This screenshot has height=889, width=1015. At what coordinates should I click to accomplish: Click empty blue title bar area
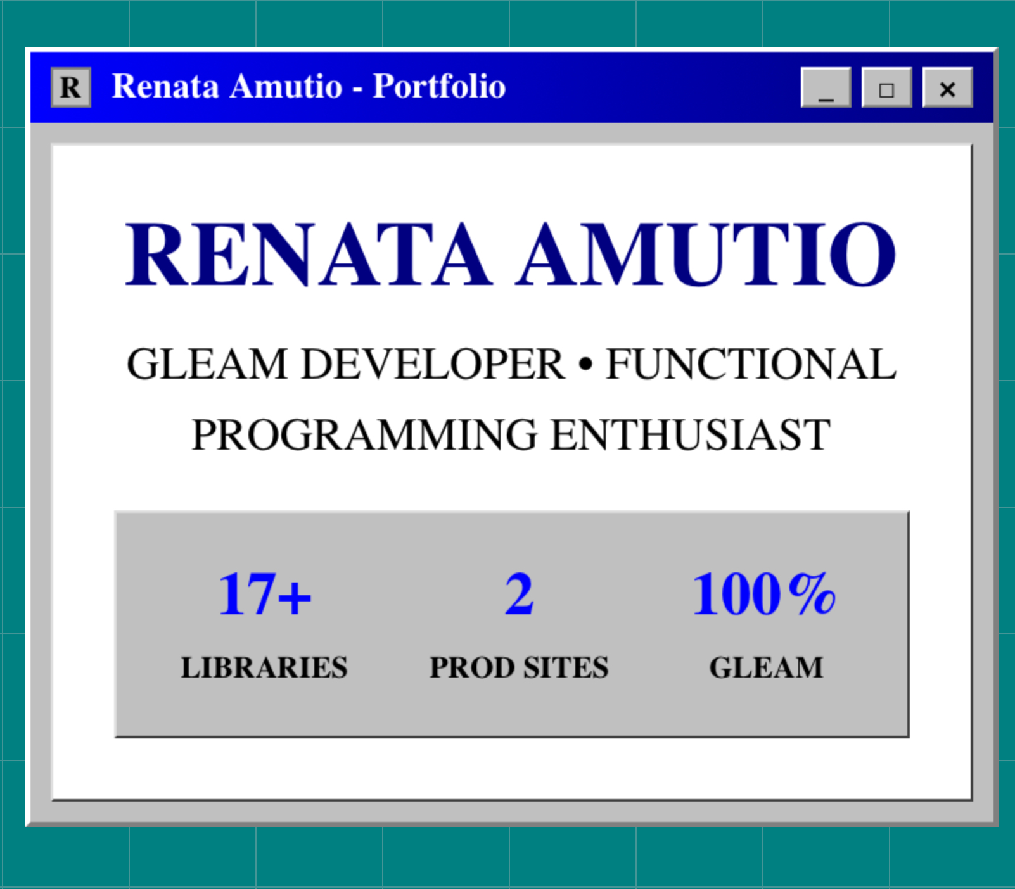tap(653, 87)
